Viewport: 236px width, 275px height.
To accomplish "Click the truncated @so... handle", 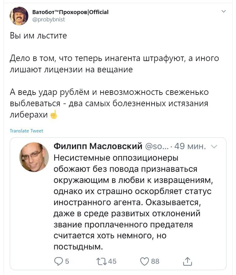I will [157, 146].
